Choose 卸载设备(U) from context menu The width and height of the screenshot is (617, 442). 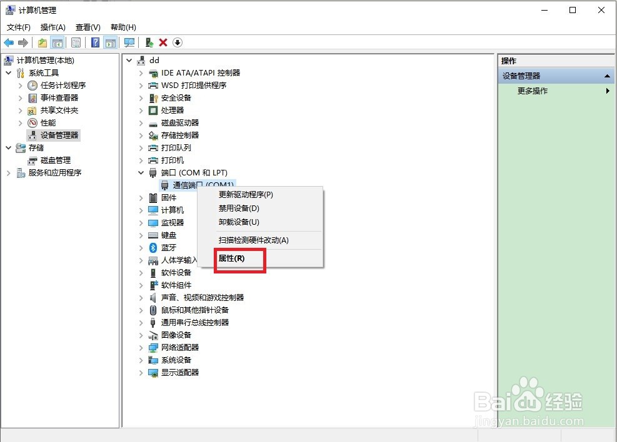coord(260,222)
